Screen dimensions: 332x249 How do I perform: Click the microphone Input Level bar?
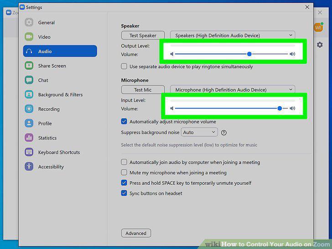coord(233,100)
